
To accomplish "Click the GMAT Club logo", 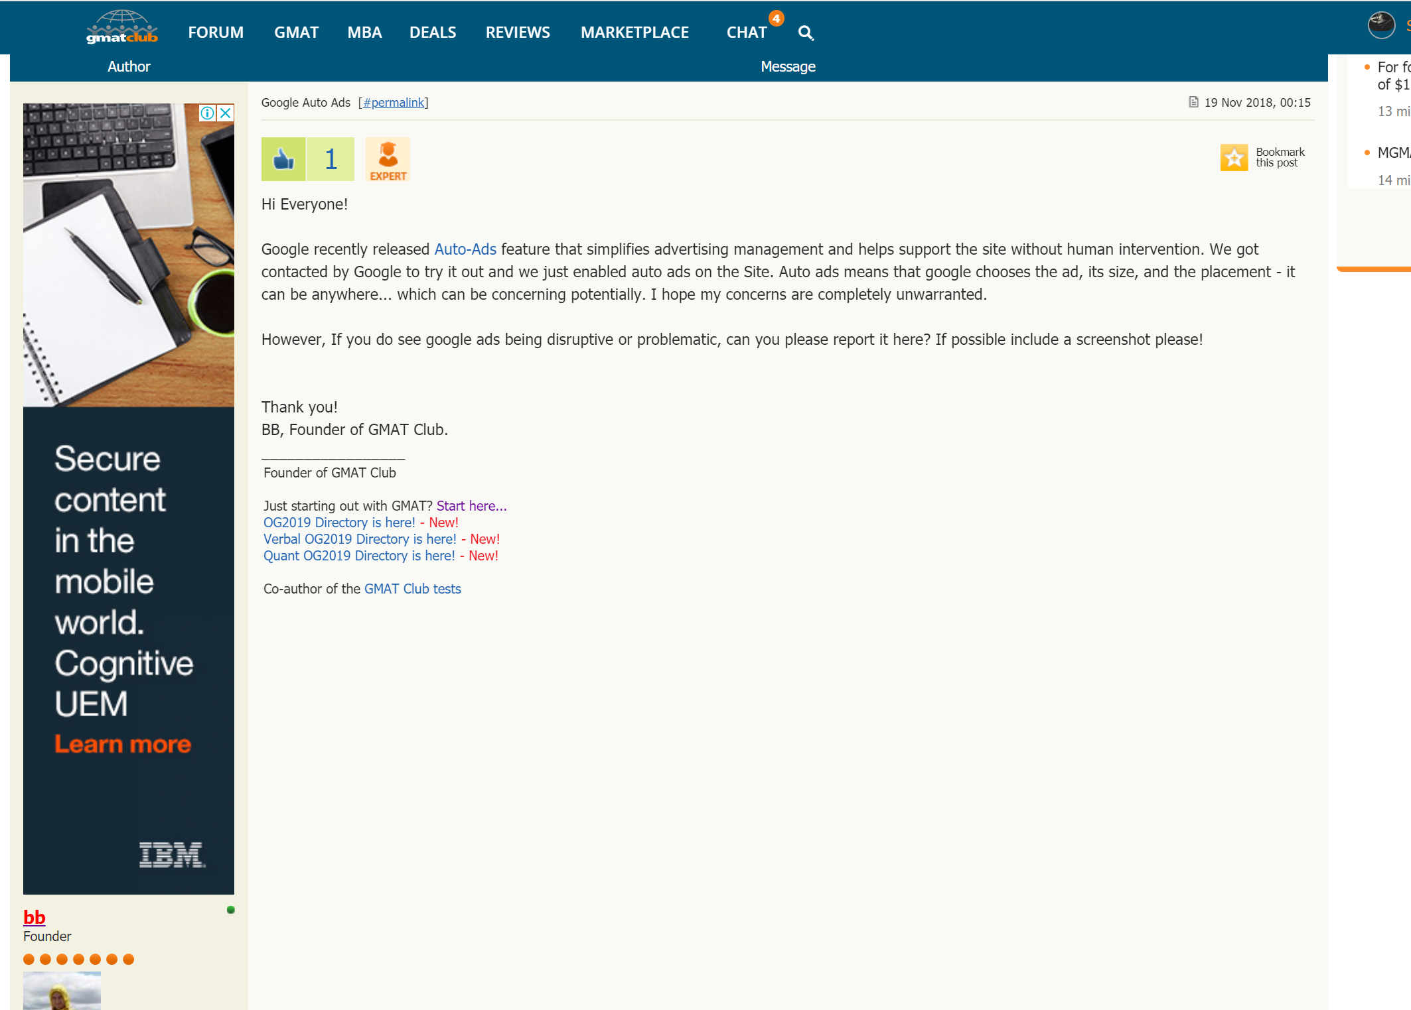I will [x=122, y=28].
